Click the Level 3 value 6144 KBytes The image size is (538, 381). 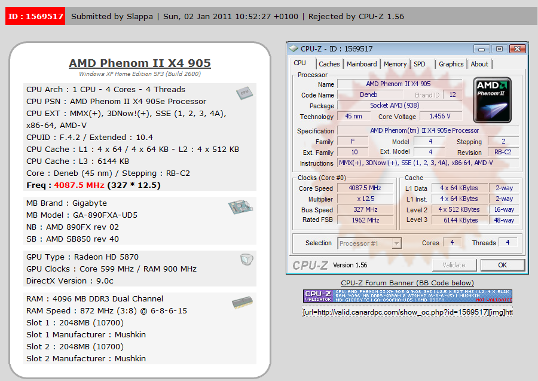[460, 220]
